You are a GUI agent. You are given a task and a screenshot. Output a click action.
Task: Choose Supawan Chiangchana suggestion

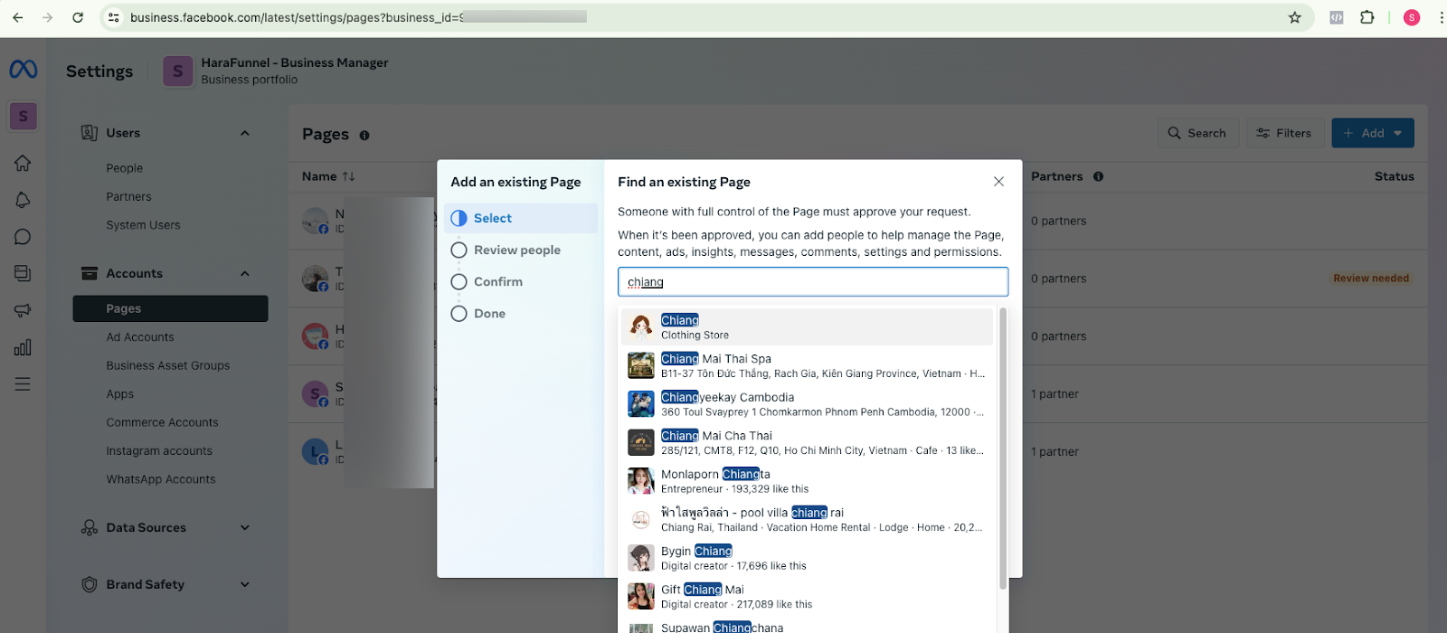(807, 626)
